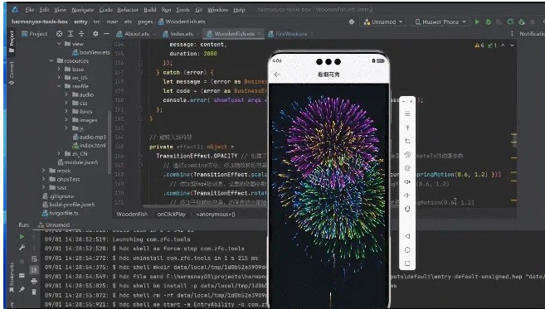The image size is (545, 309).
Task: Expand the audio folder in rawfile
Action: (66, 94)
